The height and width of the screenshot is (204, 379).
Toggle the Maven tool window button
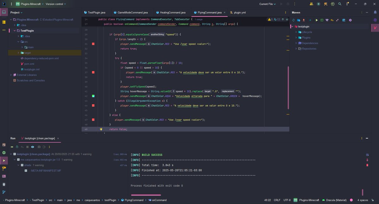pyautogui.click(x=375, y=27)
